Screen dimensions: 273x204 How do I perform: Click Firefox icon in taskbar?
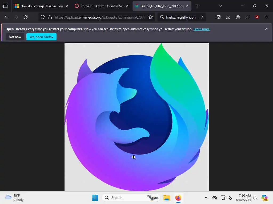pos(178,198)
